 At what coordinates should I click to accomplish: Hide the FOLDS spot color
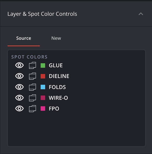20,87
